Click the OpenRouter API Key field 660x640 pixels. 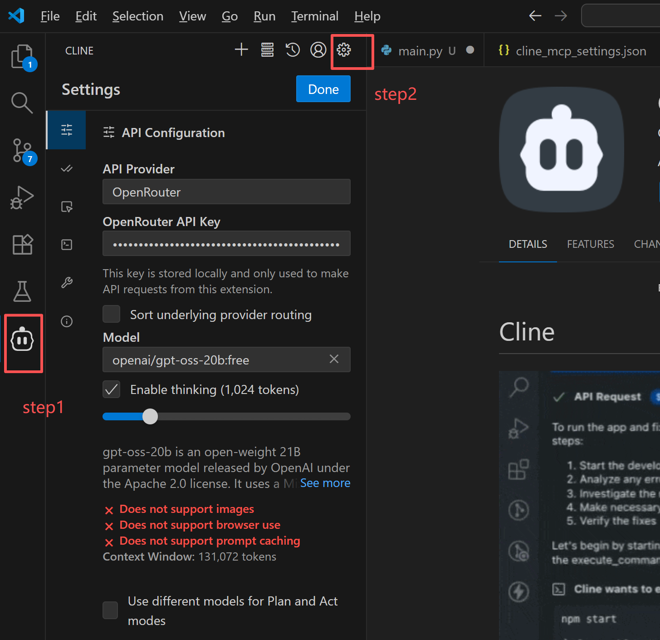click(x=226, y=243)
